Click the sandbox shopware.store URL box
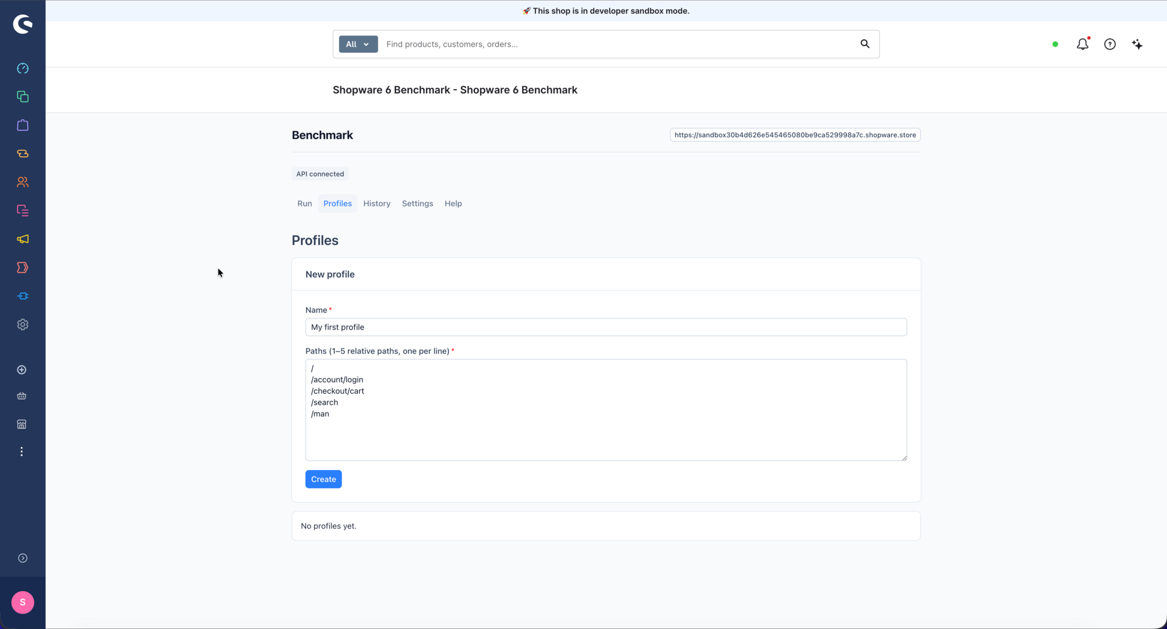1167x629 pixels. 795,135
